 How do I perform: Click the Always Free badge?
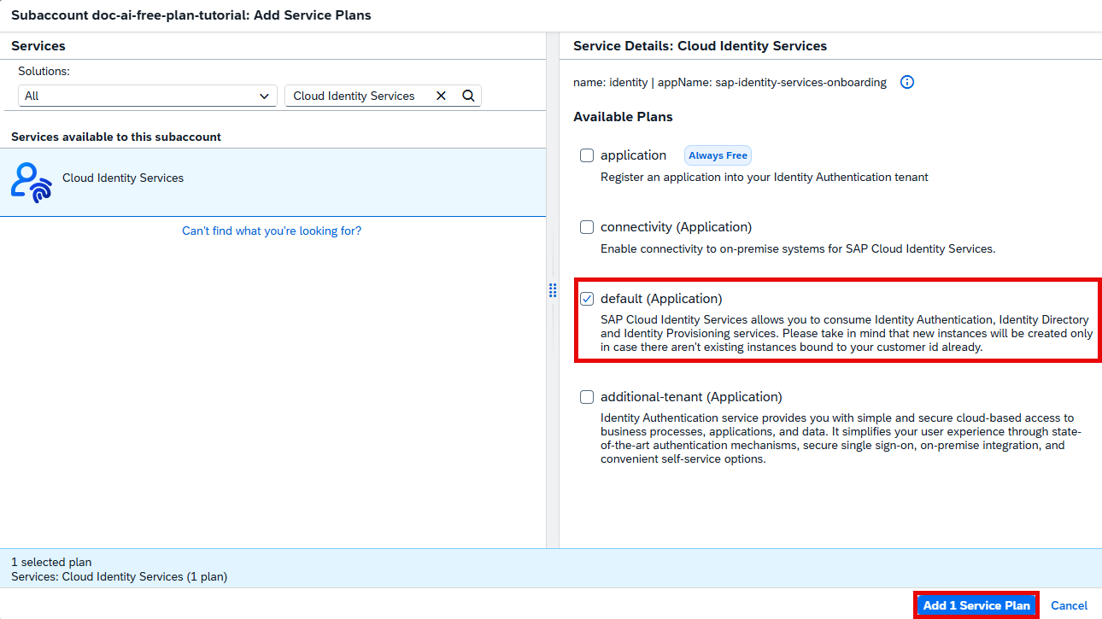(x=718, y=155)
